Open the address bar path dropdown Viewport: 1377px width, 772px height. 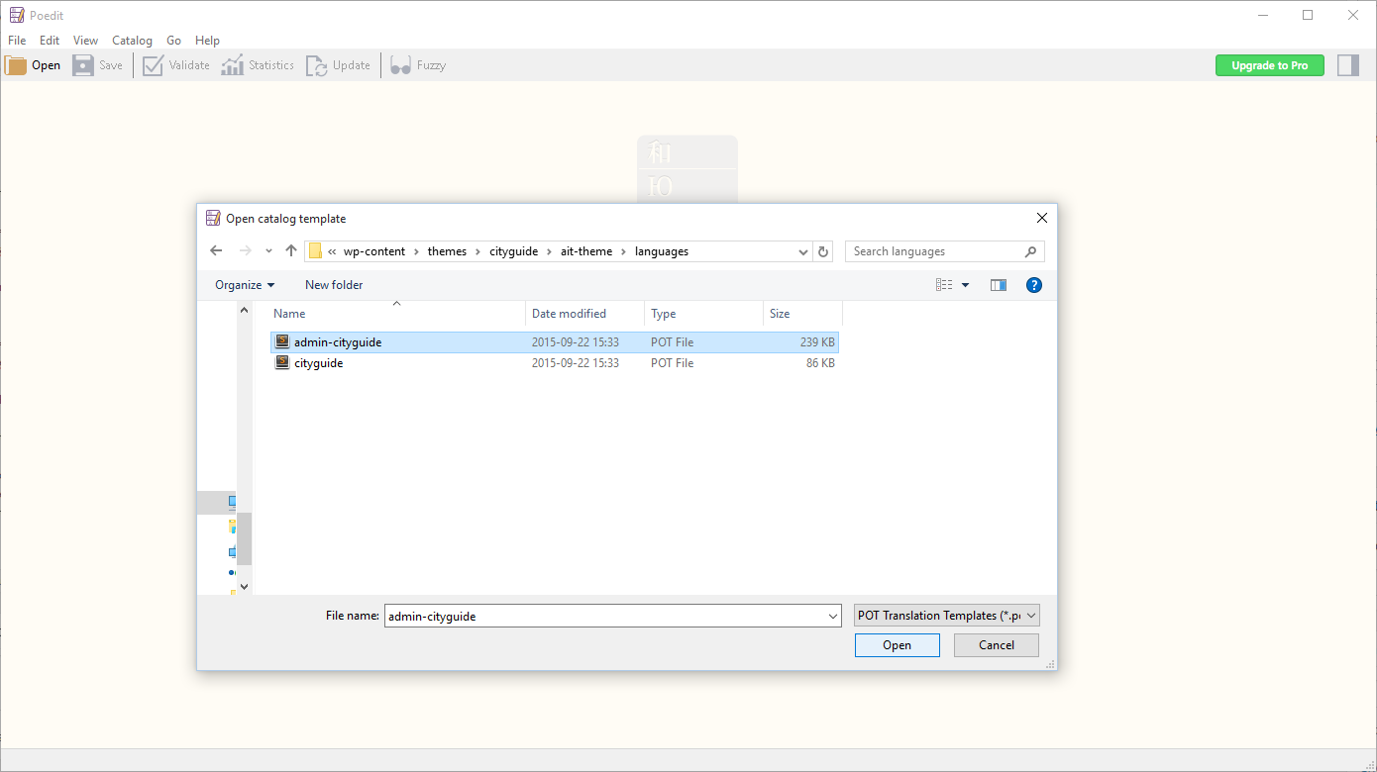pos(802,250)
